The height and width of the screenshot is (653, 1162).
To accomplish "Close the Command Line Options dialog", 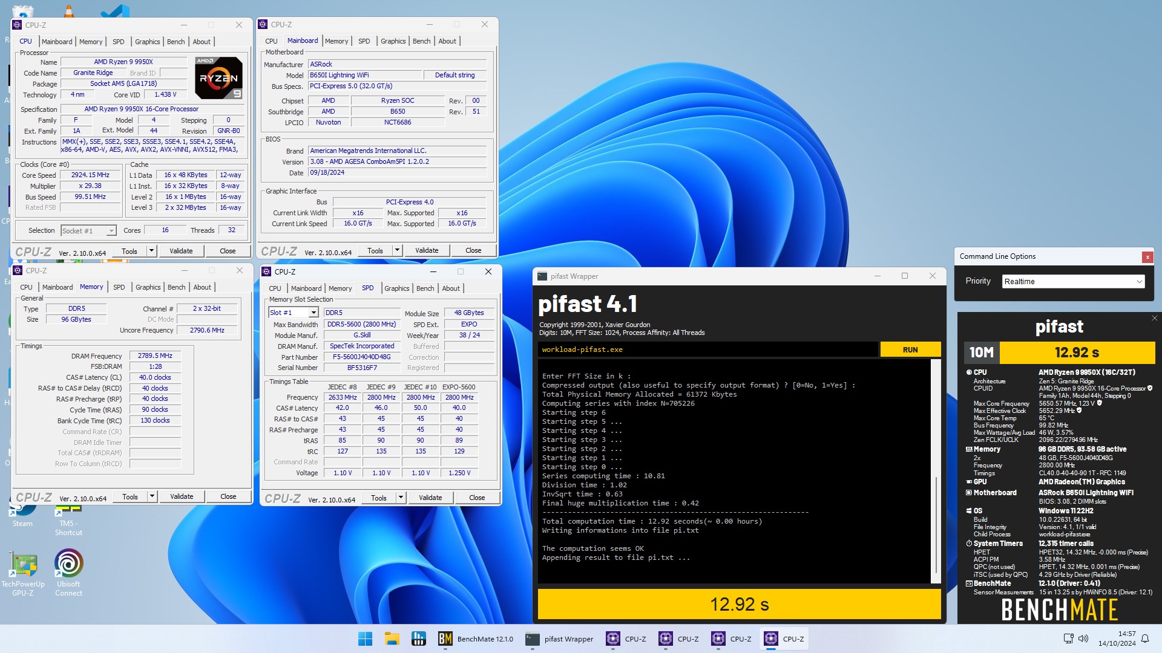I will click(1147, 257).
